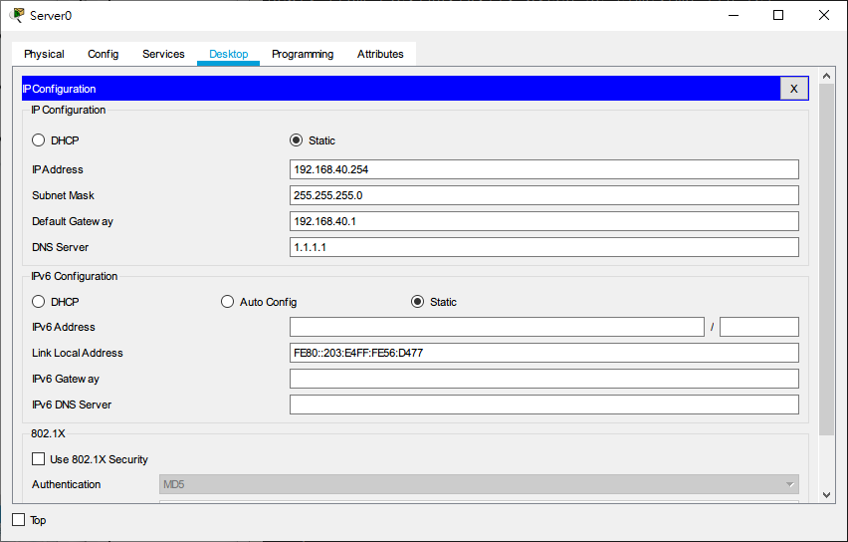The image size is (848, 542).
Task: Enable the Use 802.1X Security checkbox
Action: [x=39, y=459]
